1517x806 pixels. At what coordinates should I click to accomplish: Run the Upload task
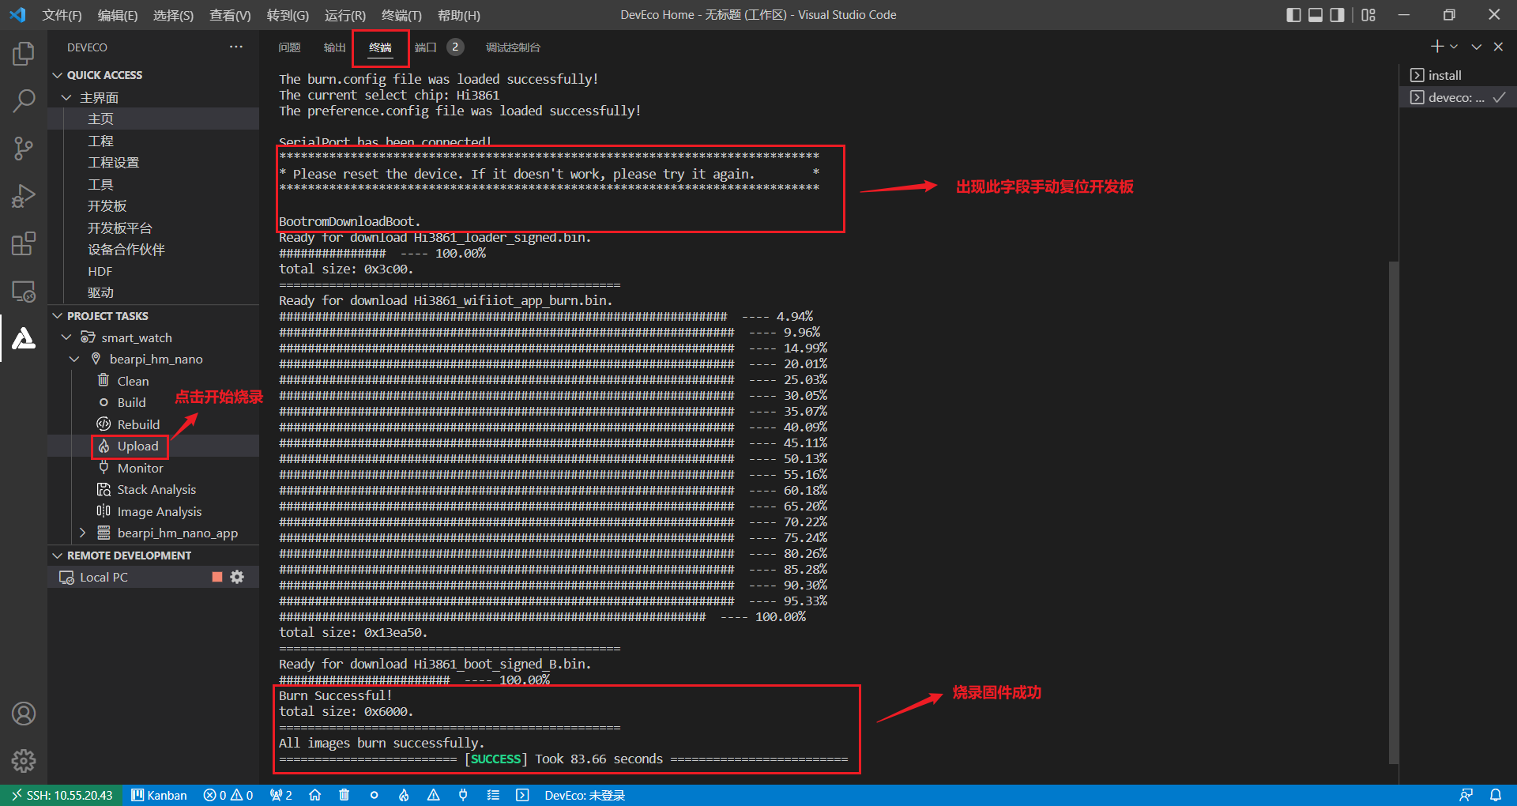click(138, 446)
